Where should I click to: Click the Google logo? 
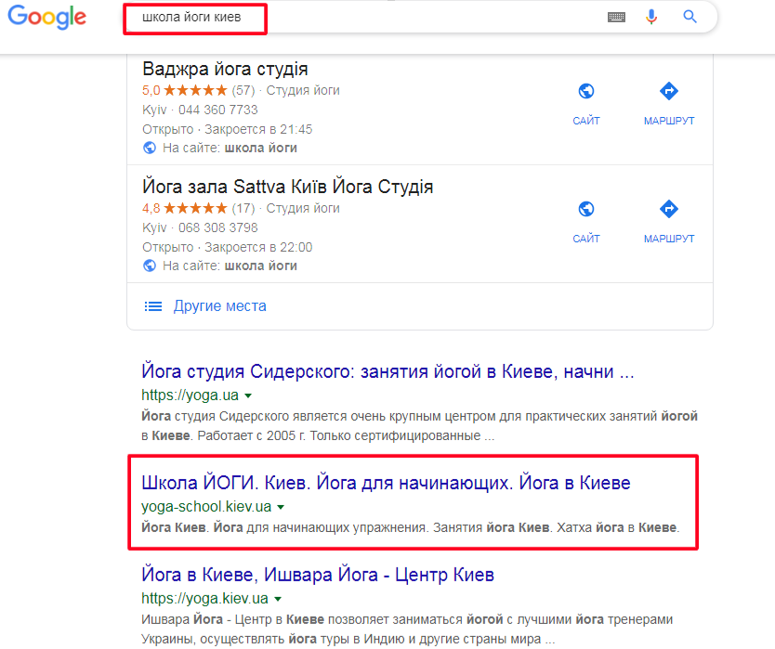tap(47, 18)
